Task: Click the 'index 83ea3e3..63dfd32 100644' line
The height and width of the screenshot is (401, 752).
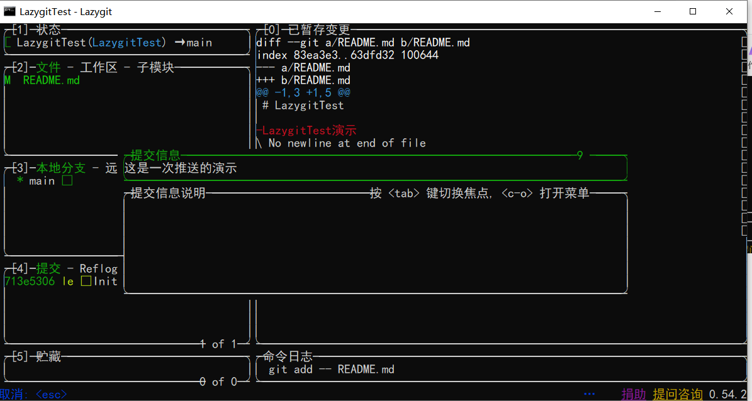Action: click(x=348, y=55)
